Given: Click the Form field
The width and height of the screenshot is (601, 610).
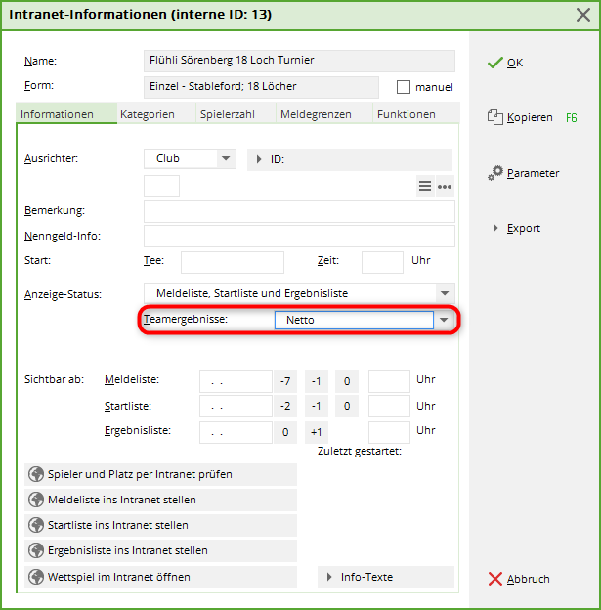Looking at the screenshot, I should [261, 87].
